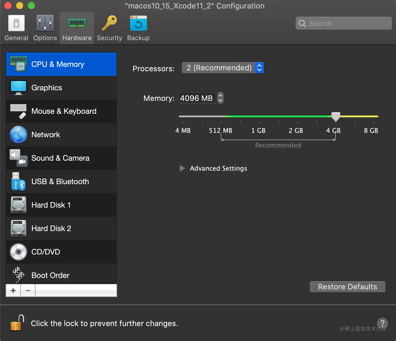Open the Processors dropdown

tap(223, 68)
